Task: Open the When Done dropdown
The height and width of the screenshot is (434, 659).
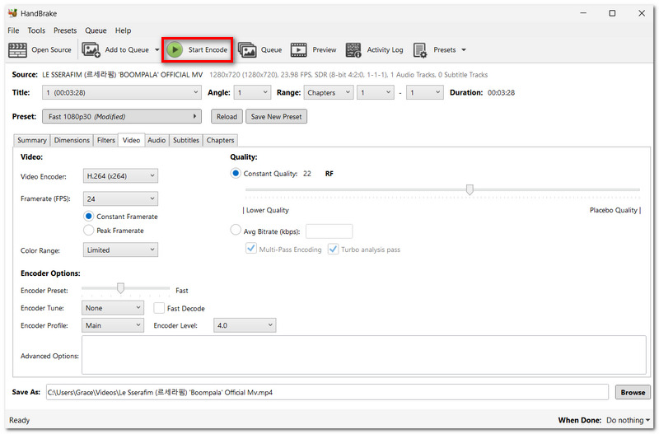Action: (629, 420)
